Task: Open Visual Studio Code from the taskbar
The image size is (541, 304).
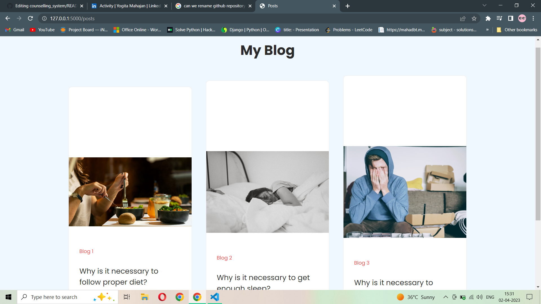Action: tap(215, 297)
